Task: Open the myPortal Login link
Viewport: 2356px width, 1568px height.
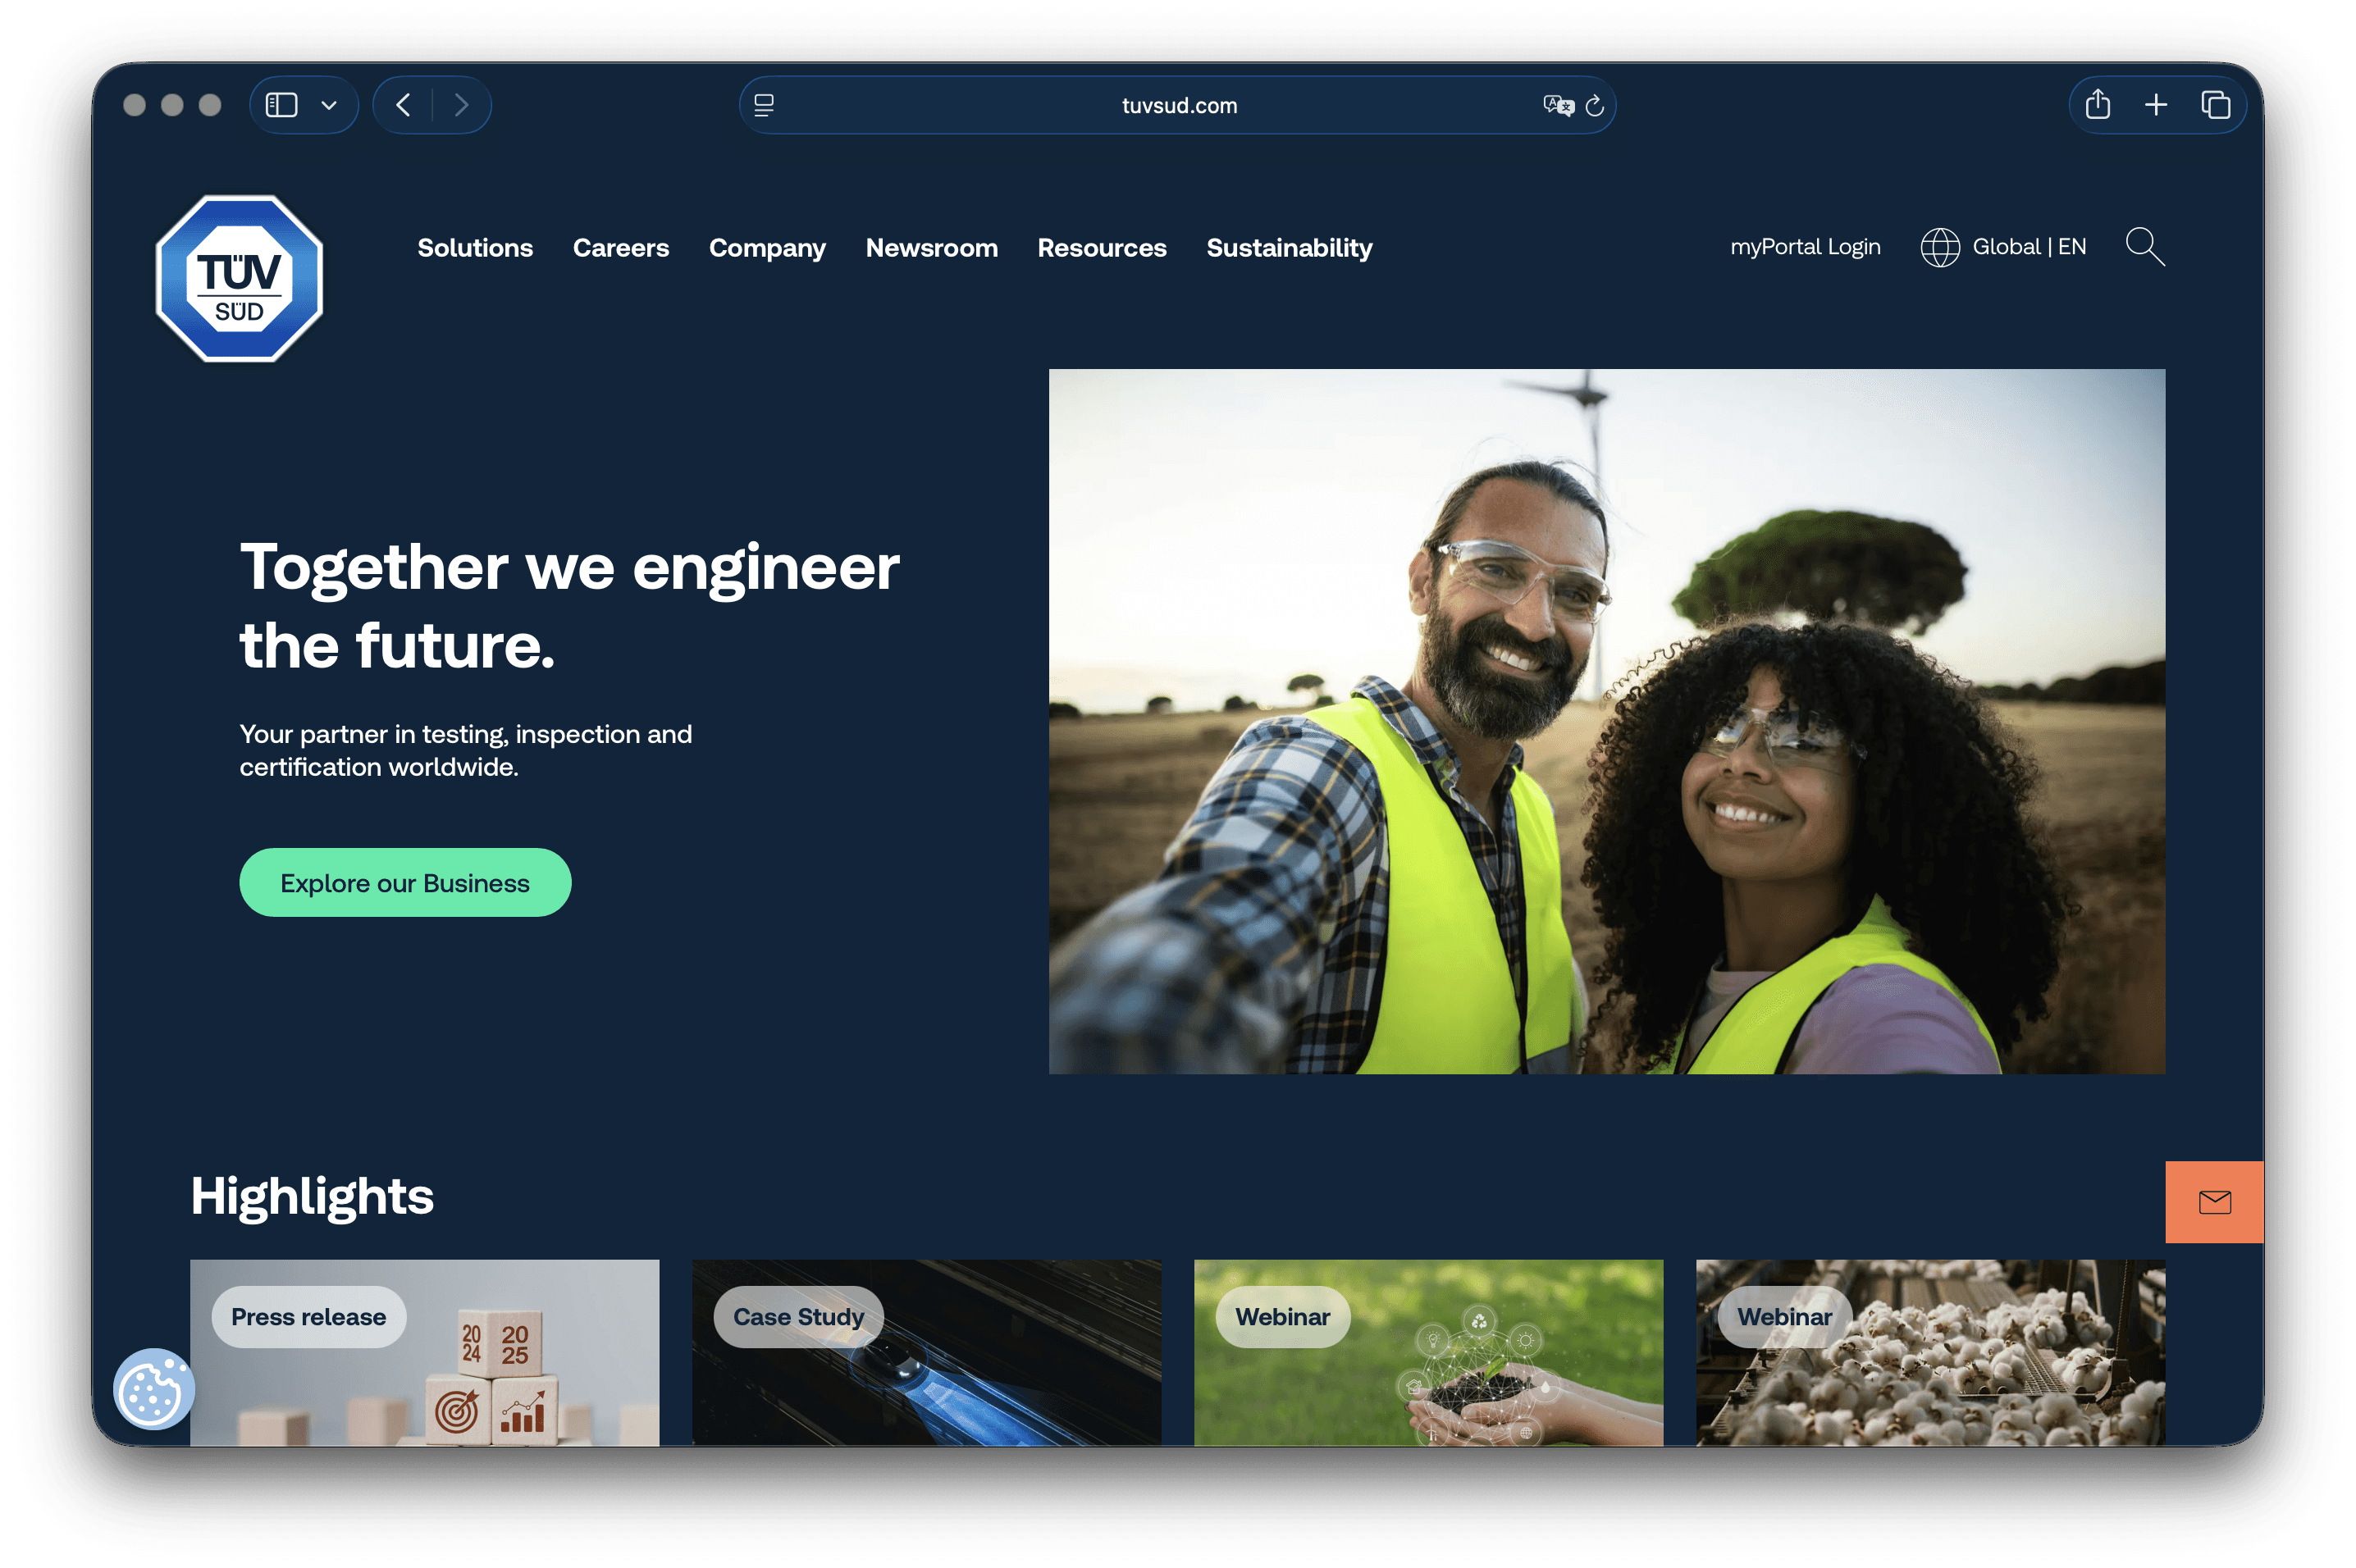Action: [1805, 247]
